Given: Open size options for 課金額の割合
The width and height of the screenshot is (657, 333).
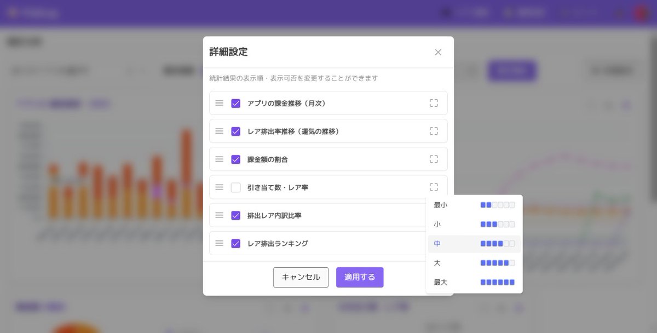Looking at the screenshot, I should pyautogui.click(x=434, y=159).
